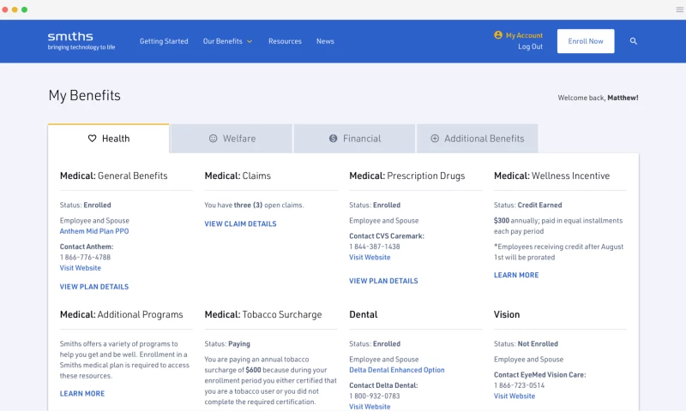
Task: Click the plus icon on Additional Benefits tab
Action: click(x=435, y=139)
